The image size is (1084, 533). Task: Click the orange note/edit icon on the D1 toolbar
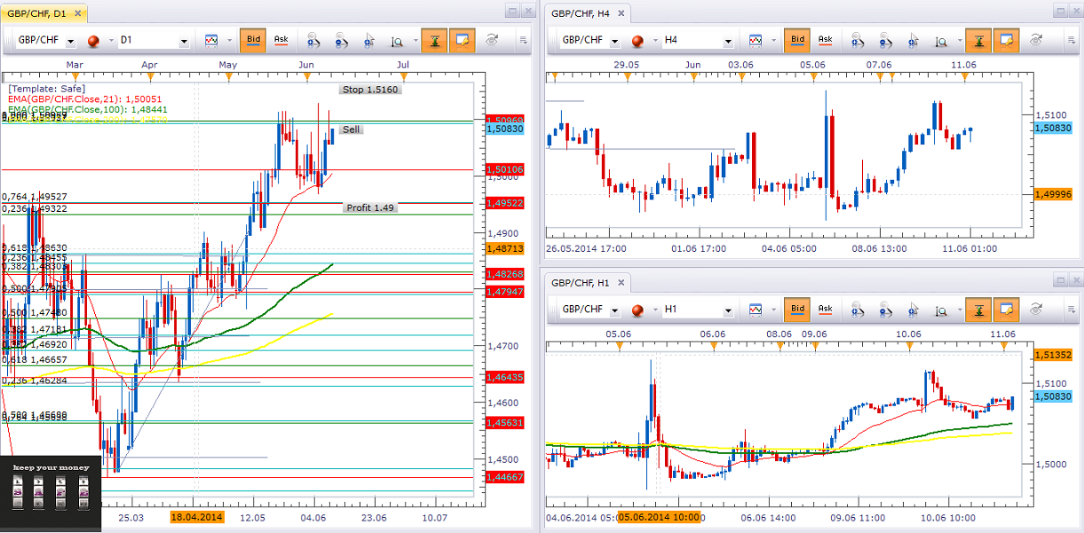point(461,41)
